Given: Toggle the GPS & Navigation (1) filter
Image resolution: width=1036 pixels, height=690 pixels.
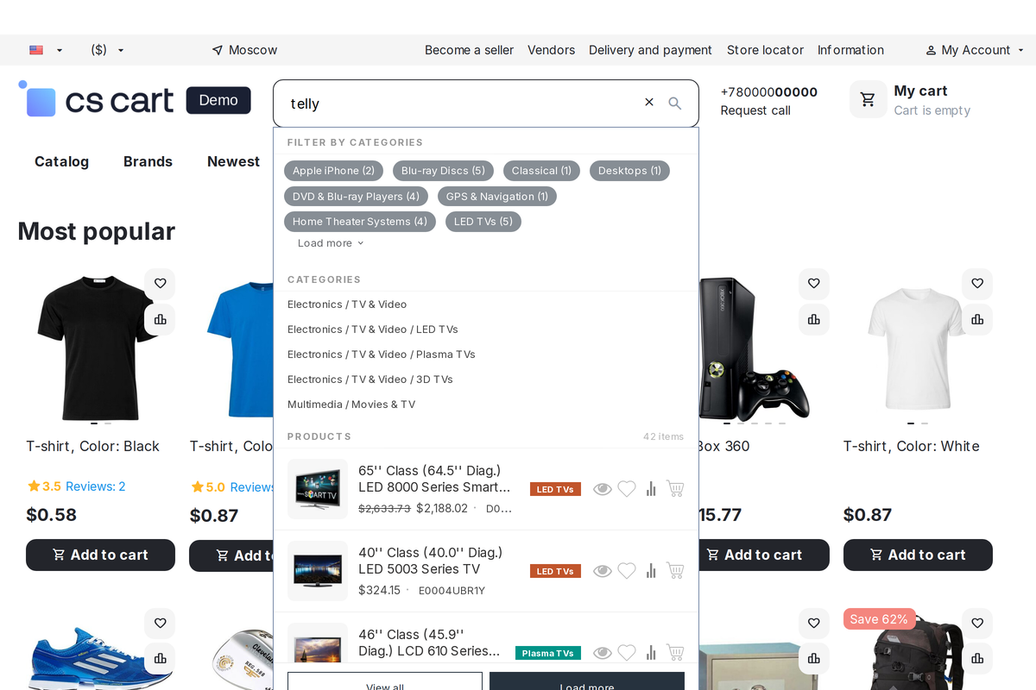Looking at the screenshot, I should pyautogui.click(x=497, y=197).
